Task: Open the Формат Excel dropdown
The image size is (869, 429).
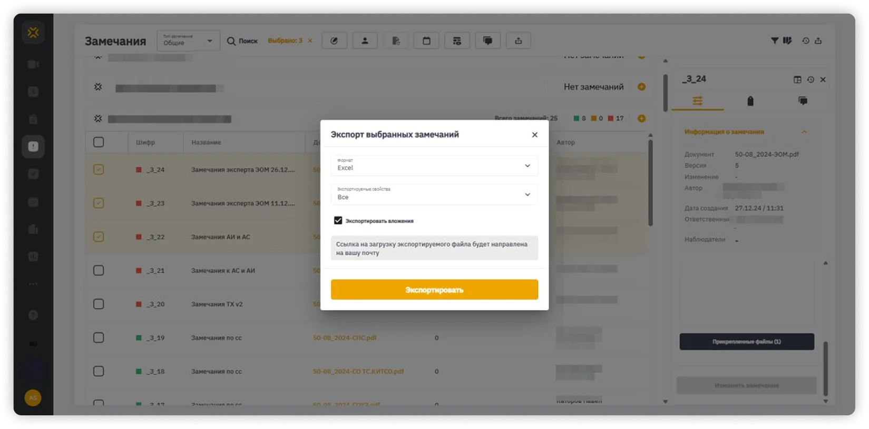Action: tap(434, 166)
